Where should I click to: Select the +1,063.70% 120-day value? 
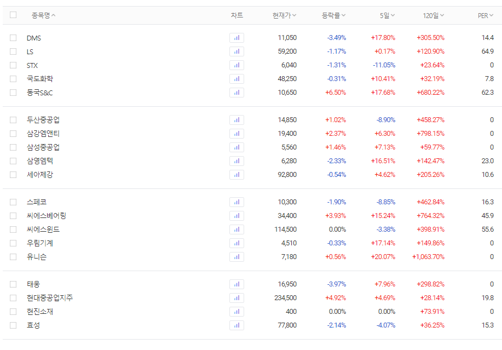point(428,257)
